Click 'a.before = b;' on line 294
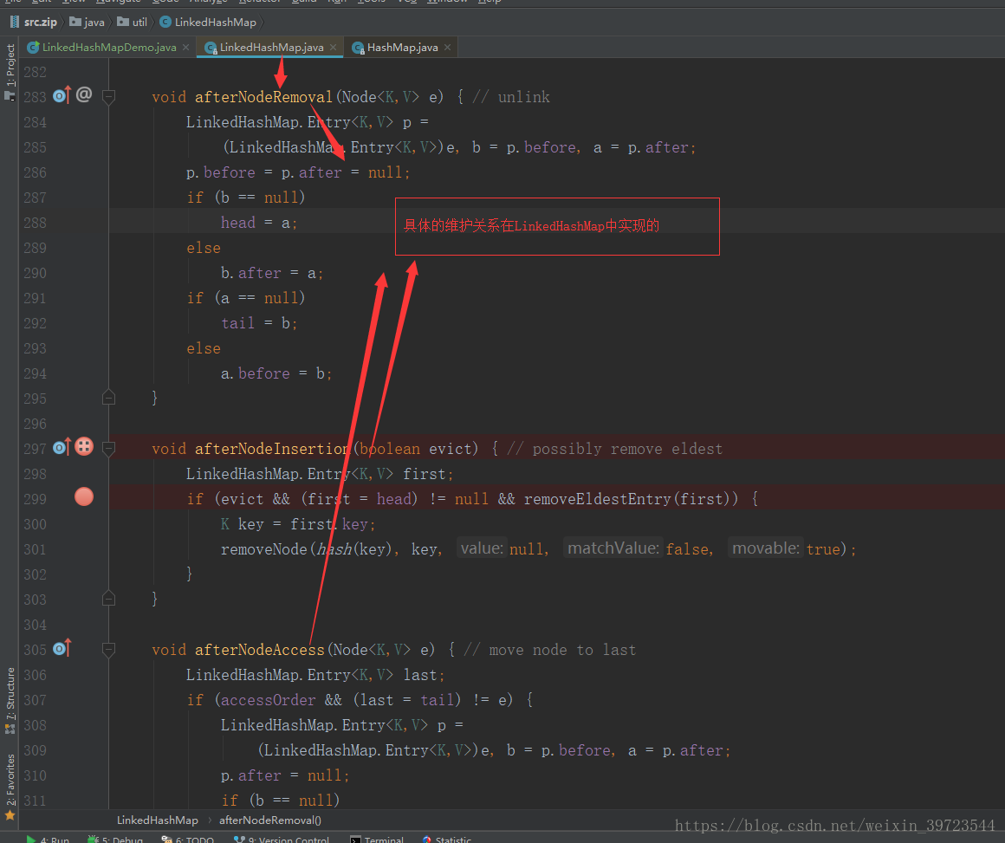 (x=276, y=373)
